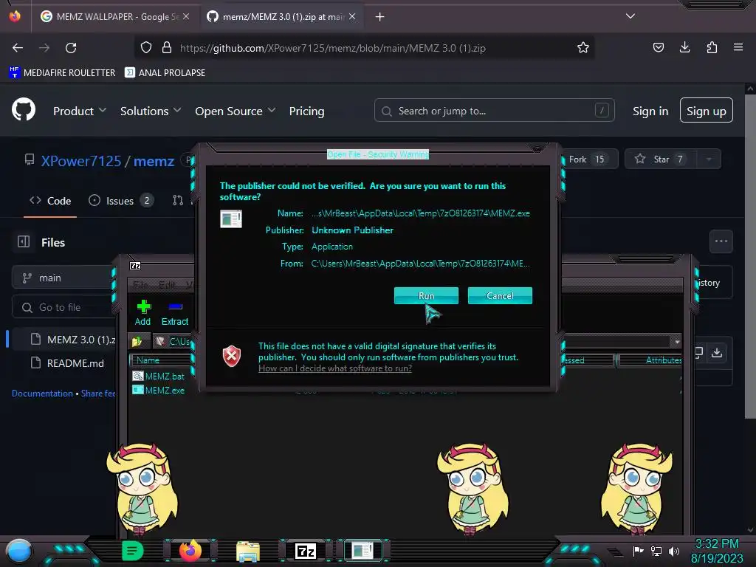Image resolution: width=756 pixels, height=567 pixels.
Task: Open Firefox hamburger application menu
Action: click(738, 47)
